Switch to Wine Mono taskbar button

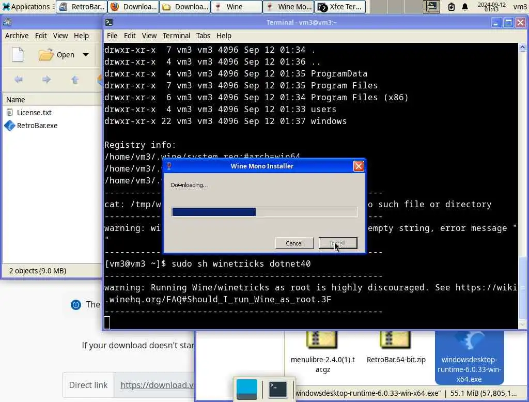coord(288,7)
